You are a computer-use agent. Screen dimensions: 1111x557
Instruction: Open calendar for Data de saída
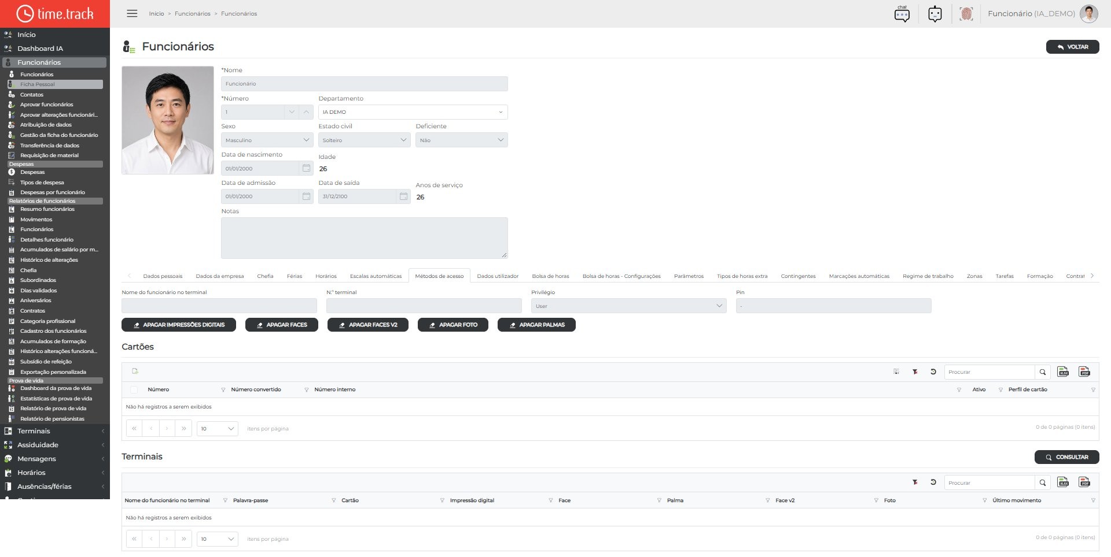point(403,196)
